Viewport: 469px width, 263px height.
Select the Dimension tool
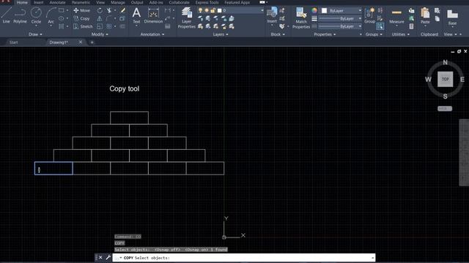tap(153, 15)
